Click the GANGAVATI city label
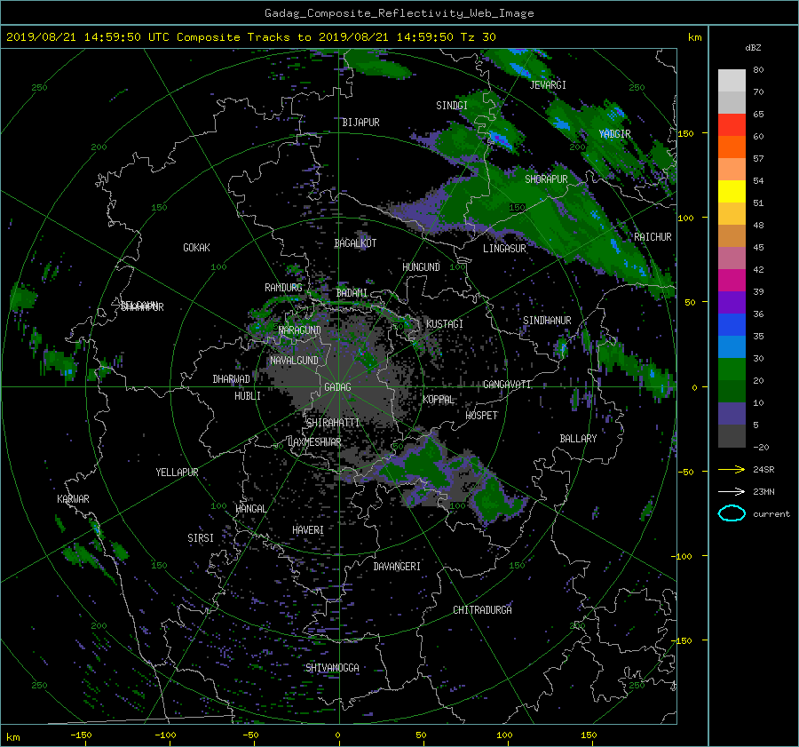 pos(507,385)
